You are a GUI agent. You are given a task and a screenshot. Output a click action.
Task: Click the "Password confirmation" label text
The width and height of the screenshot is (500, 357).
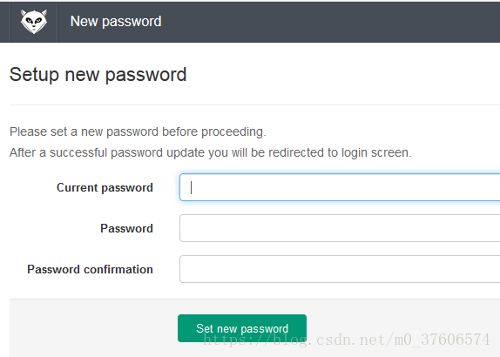[x=90, y=269]
